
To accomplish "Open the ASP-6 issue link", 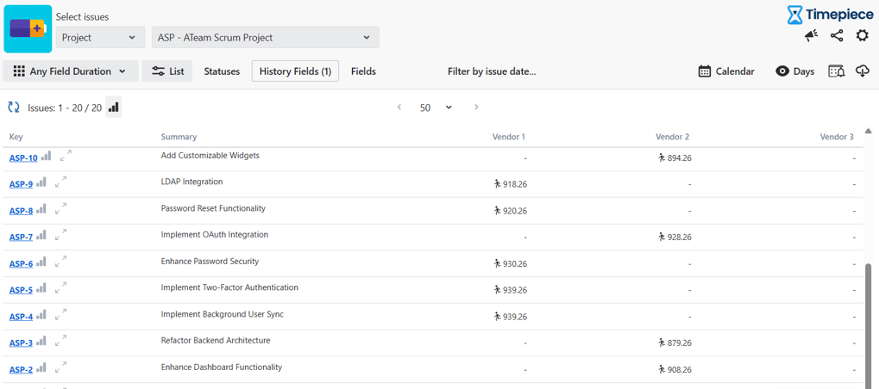I will coord(22,264).
